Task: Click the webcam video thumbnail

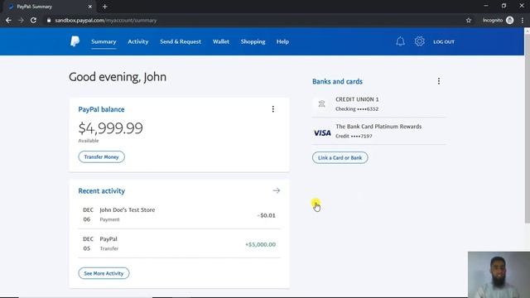Action: 499,275
